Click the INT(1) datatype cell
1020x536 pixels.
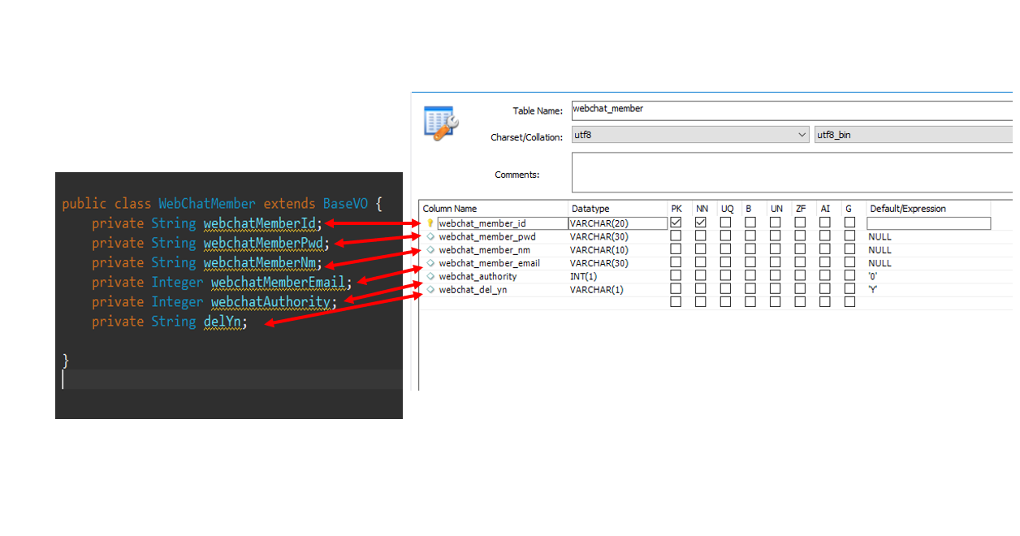(584, 276)
